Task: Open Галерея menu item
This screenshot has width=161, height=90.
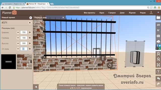Action: [x=112, y=13]
